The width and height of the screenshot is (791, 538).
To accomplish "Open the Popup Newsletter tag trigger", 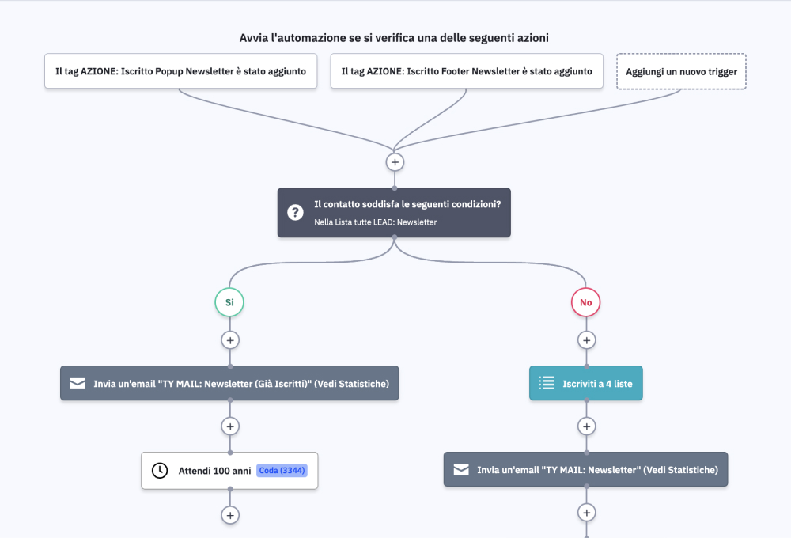I will point(180,71).
